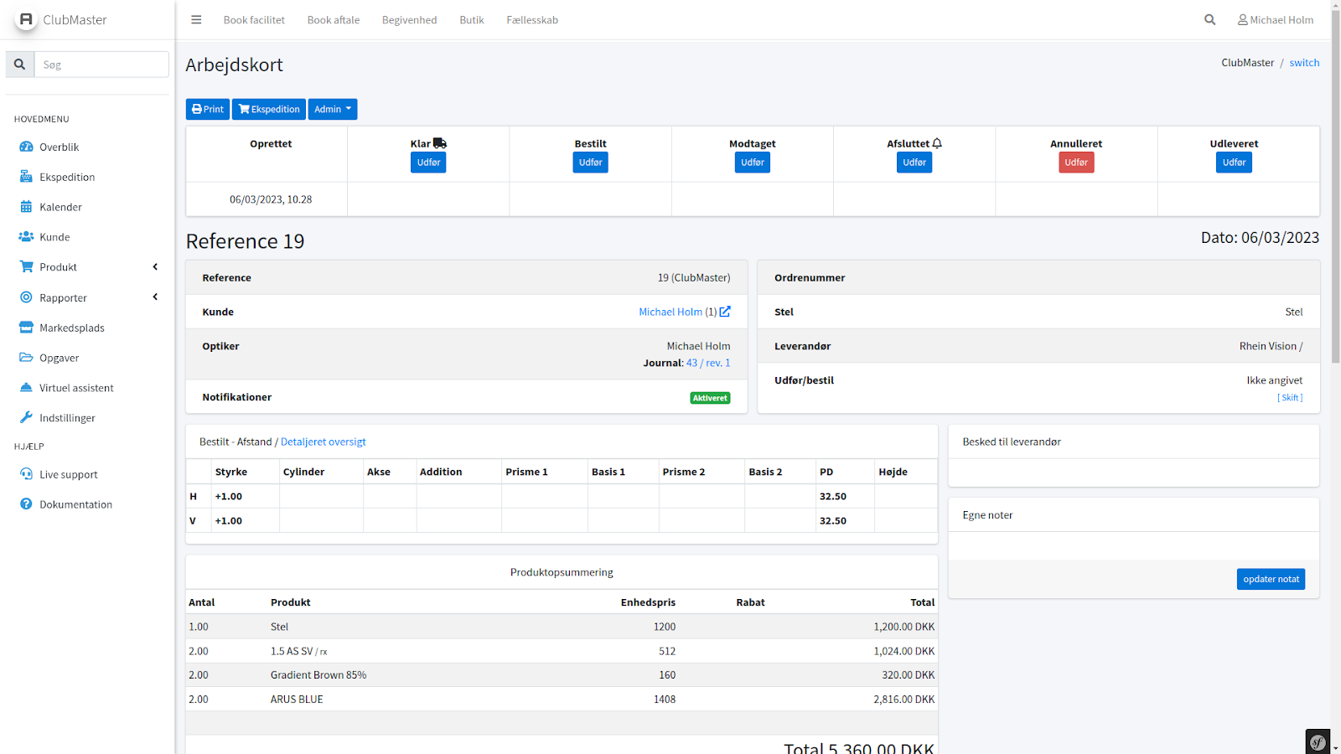Click the Skift link under Udfør/bestil
Screen dimensions: 1341x754
[x=1290, y=398]
